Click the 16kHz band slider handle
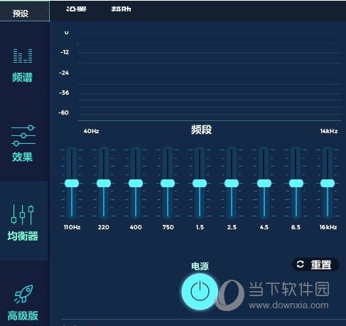Screen dimensions: 346x326 pos(328,183)
